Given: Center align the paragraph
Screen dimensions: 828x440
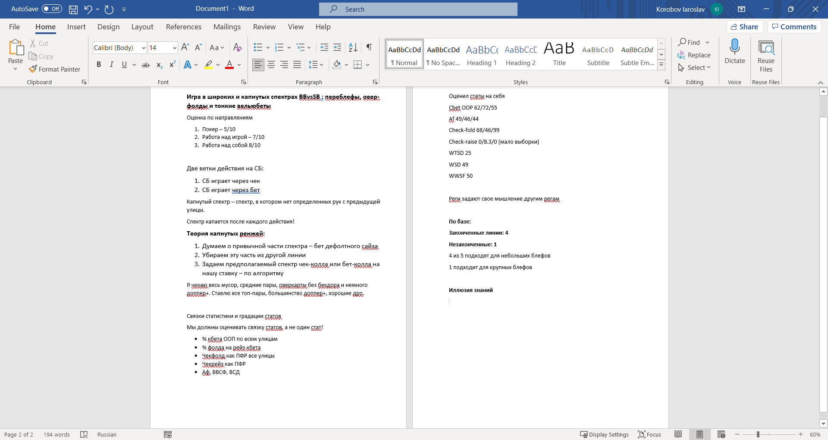Looking at the screenshot, I should tap(271, 65).
